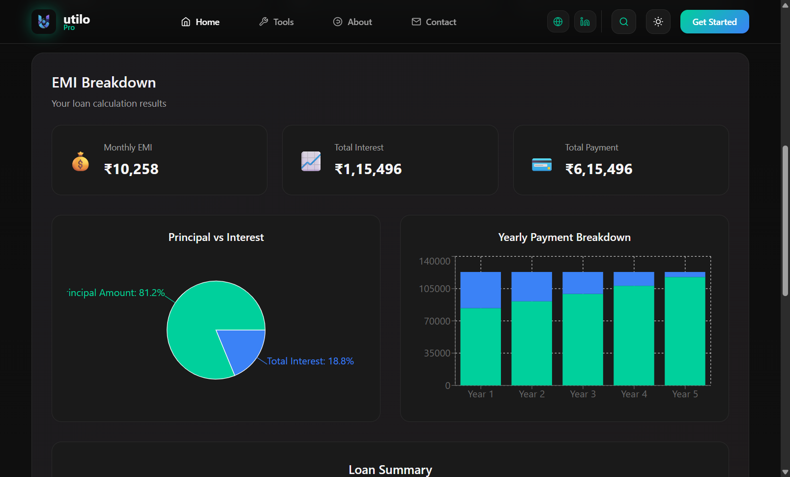Open the About page link
The image size is (790, 477).
click(352, 22)
